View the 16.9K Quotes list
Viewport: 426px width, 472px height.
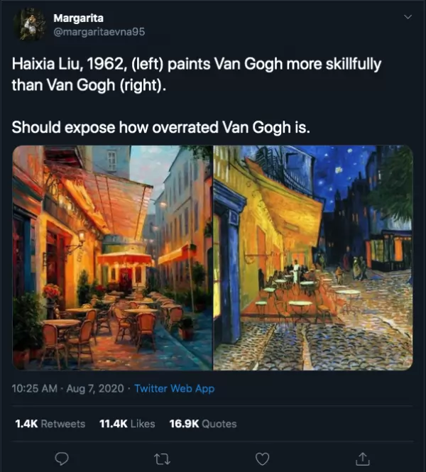click(203, 424)
